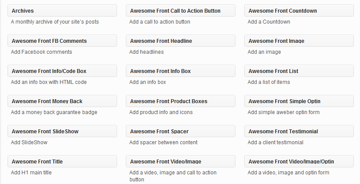This screenshot has height=184, width=360.
Task: Select the Awesome Front Video/Image widget
Action: 181,161
